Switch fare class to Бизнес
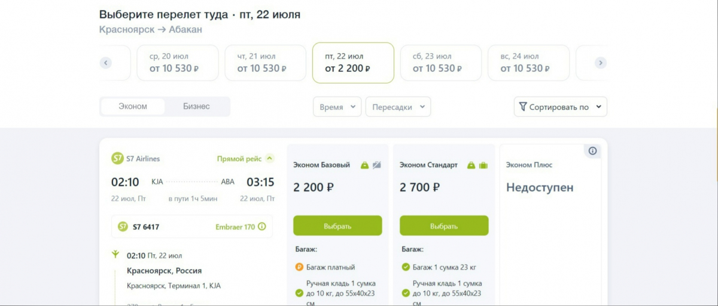The image size is (718, 306). coord(196,107)
